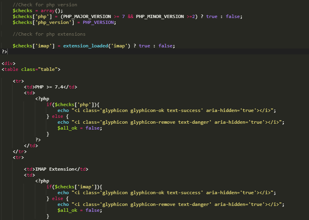Click the "//Check for php version" comment

[45, 5]
